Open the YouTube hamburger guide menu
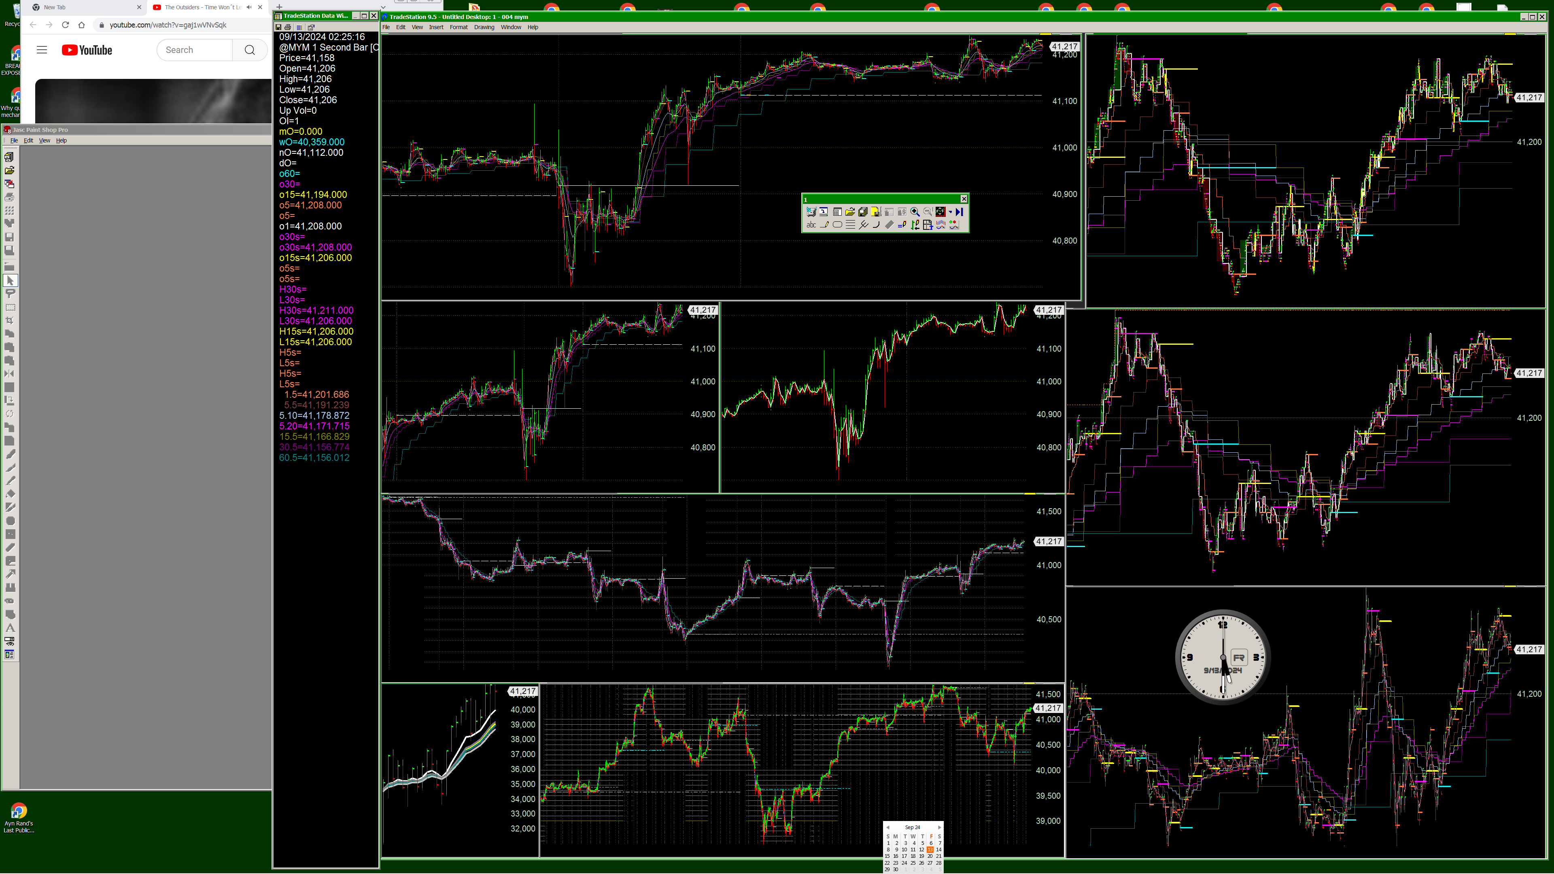 42,50
